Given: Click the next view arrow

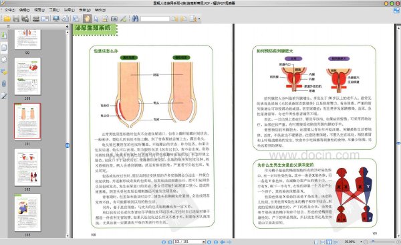Looking at the screenshot, I should [x=229, y=242].
